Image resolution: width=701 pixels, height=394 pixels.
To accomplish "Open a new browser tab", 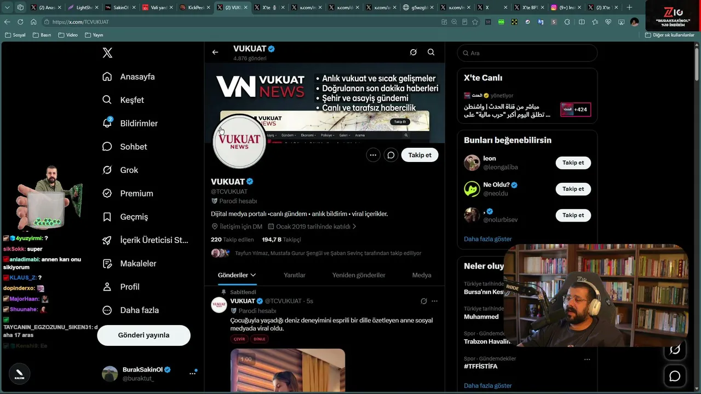I will 629,8.
